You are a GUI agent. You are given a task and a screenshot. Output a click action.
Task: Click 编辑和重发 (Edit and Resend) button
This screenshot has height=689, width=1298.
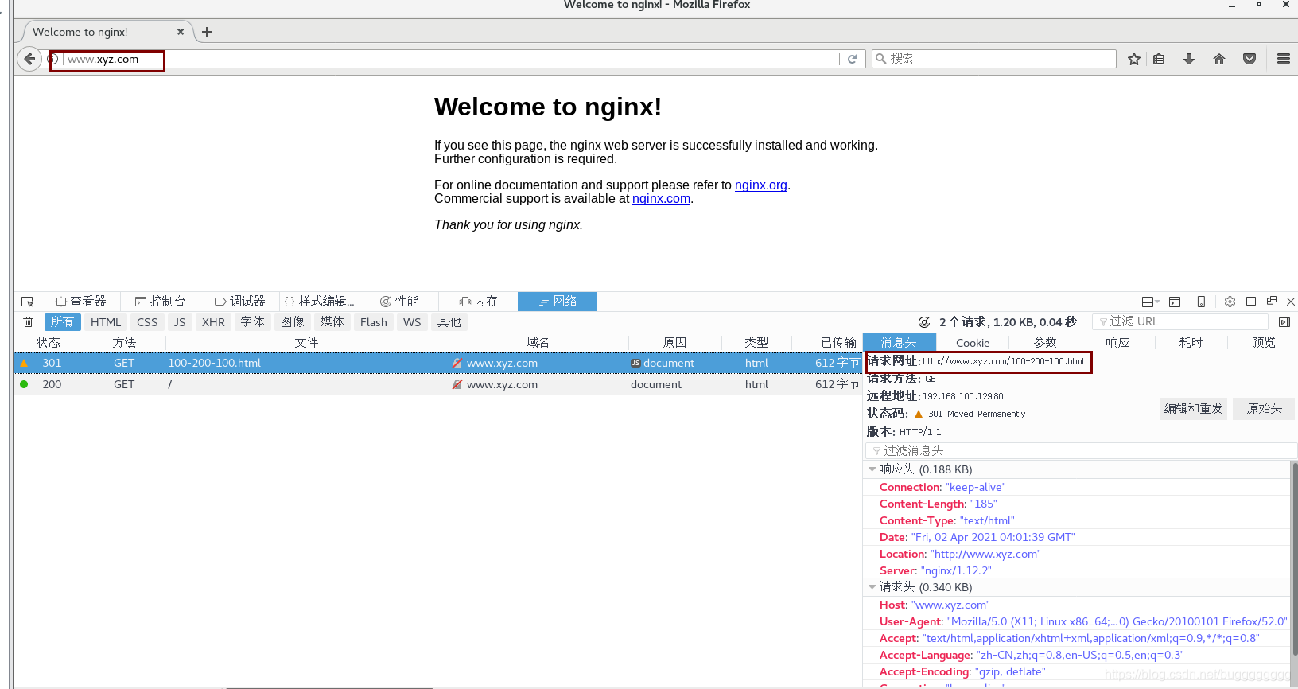[x=1193, y=409]
